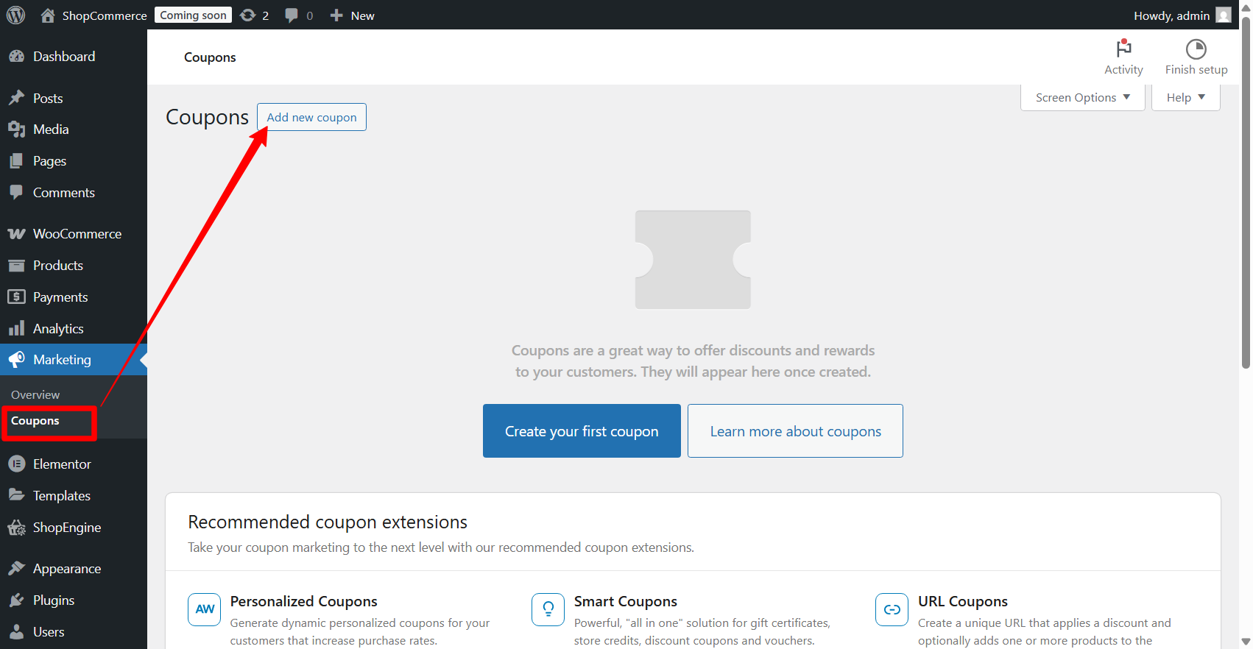1253x649 pixels.
Task: Click the URL Coupons link icon
Action: [892, 609]
